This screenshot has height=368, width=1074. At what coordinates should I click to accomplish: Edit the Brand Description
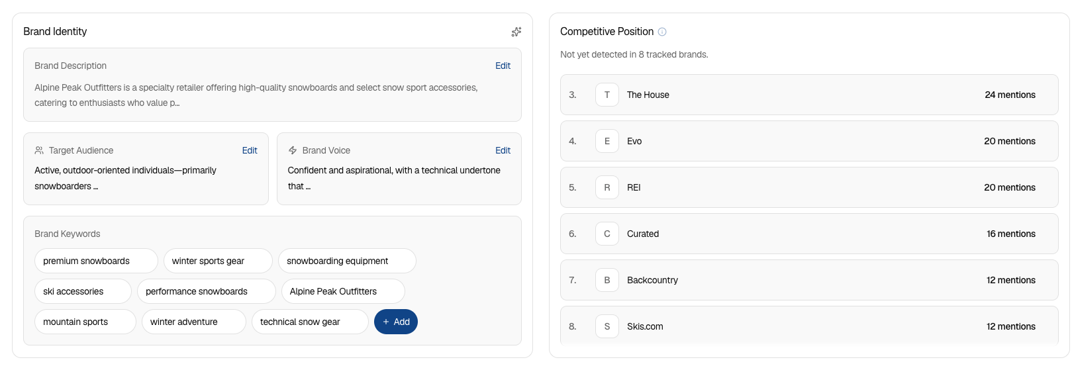503,66
